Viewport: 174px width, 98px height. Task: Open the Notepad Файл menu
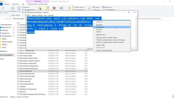tap(28, 16)
